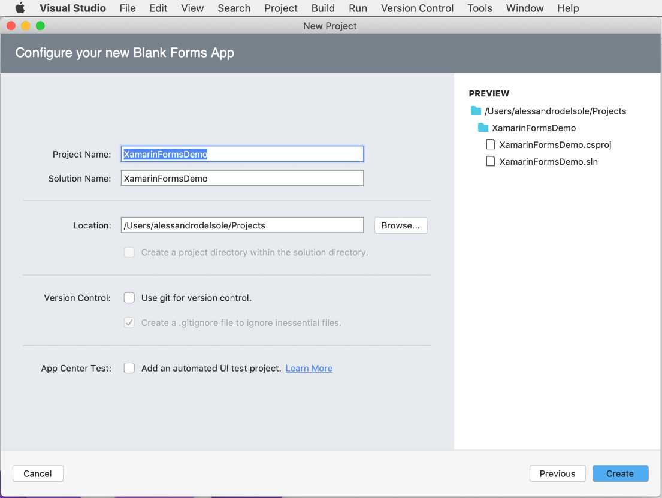662x498 pixels.
Task: Open the File menu
Action: [x=128, y=8]
